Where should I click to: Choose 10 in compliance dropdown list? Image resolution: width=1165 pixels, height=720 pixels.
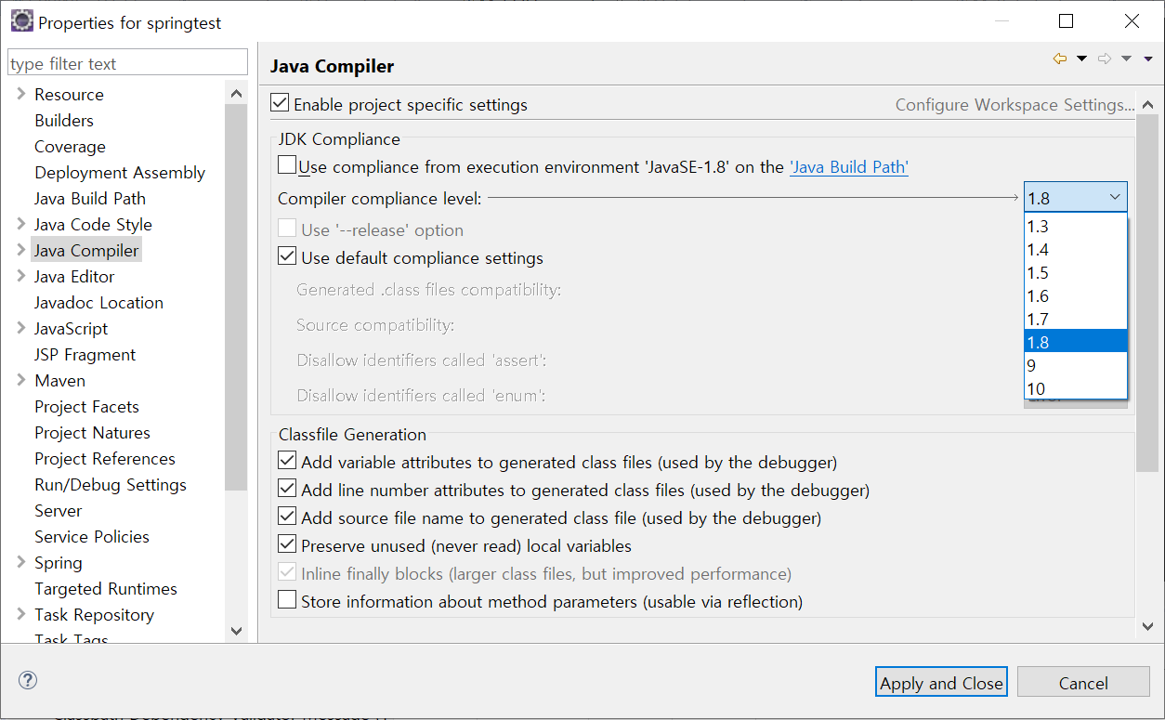pos(1076,388)
